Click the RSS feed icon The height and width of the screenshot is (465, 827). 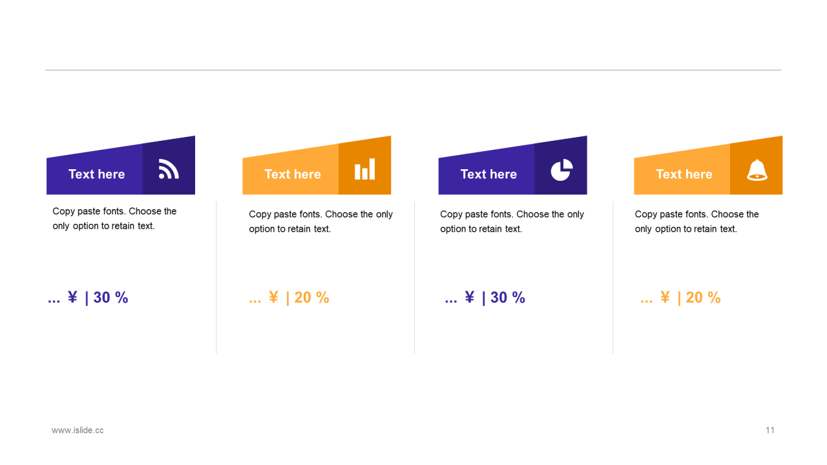click(169, 169)
